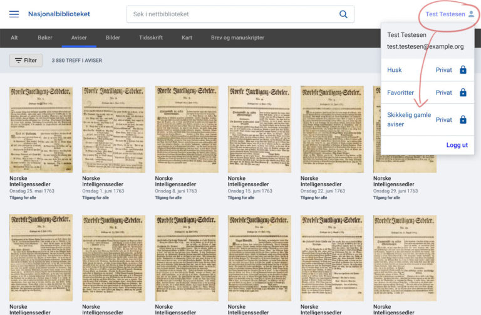Open the Husk list
This screenshot has height=315, width=481.
(394, 70)
